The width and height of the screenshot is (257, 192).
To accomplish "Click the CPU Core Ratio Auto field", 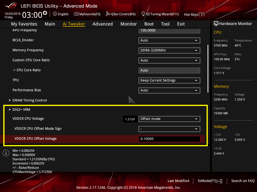I will 169,70.
